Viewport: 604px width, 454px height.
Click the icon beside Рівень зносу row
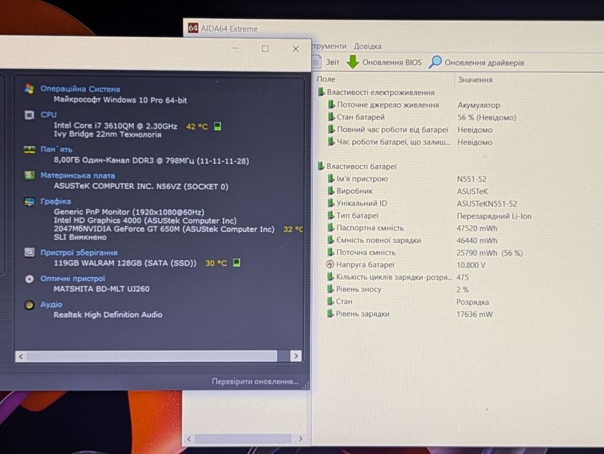tap(330, 289)
